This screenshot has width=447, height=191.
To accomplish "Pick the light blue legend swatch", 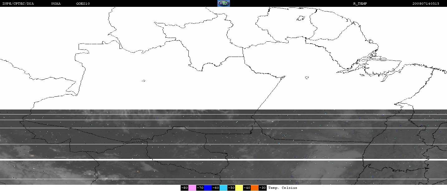I will (x=223, y=188).
